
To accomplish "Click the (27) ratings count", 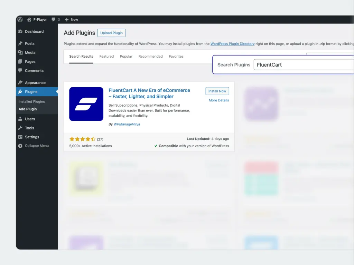I will click(x=100, y=139).
